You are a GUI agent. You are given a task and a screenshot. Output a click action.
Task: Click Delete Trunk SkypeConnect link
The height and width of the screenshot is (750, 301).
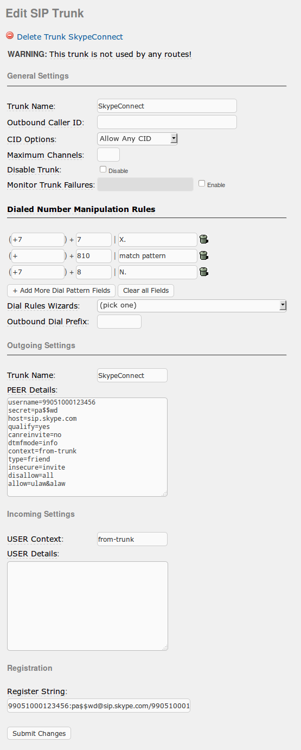click(x=70, y=37)
